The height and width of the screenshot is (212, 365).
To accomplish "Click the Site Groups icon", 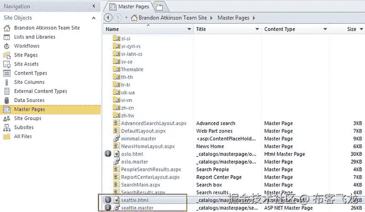I will (7, 119).
